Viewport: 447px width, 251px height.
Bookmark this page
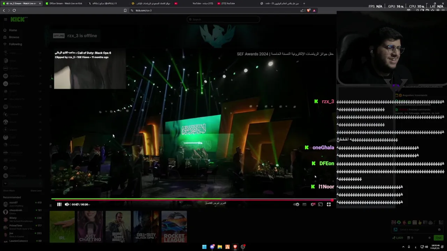point(125,10)
